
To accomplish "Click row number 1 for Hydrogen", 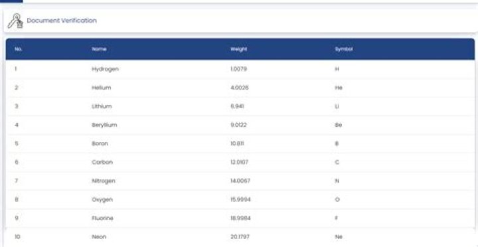I will [x=15, y=69].
